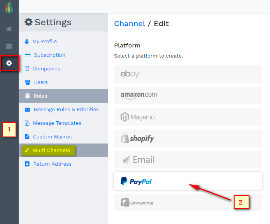Open Return Address settings
Screen dimensions: 270x224
pos(52,164)
